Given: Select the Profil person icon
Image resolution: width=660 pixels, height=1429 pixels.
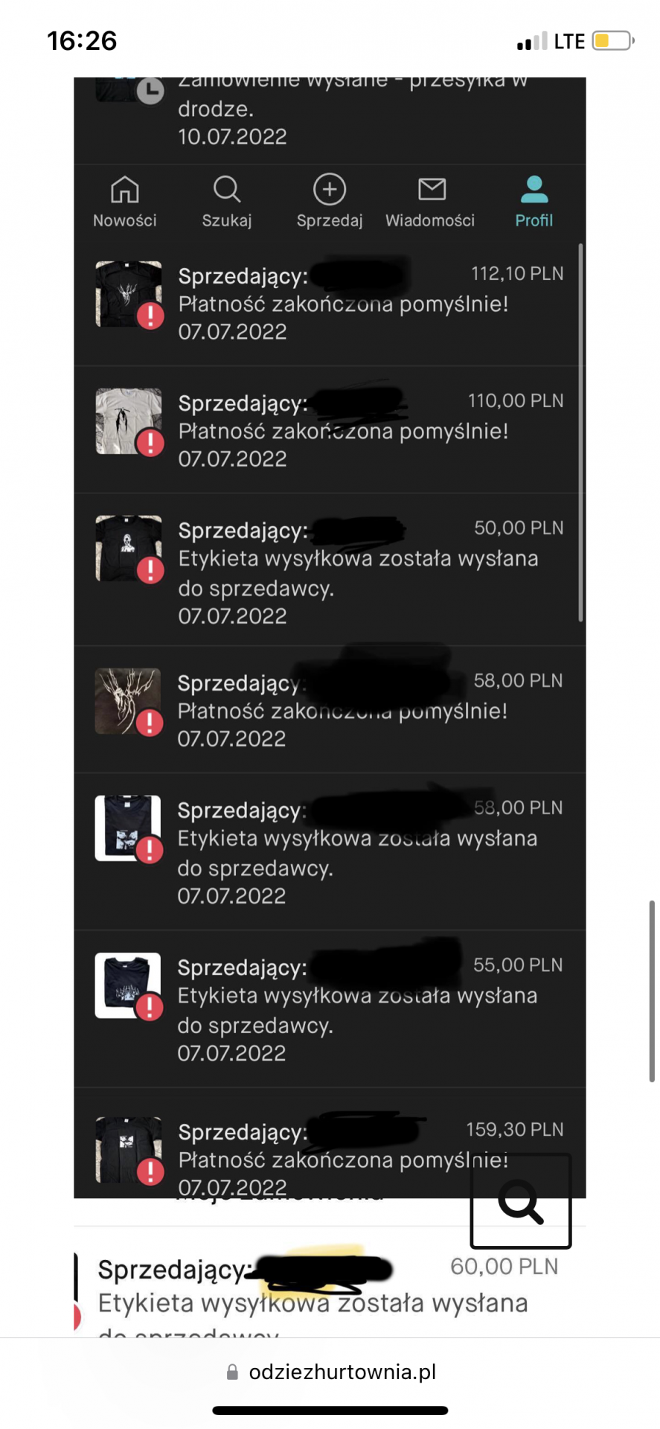Looking at the screenshot, I should [534, 190].
